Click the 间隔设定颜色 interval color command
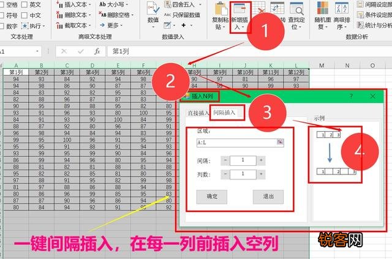The width and height of the screenshot is (392, 259). pyautogui.click(x=374, y=4)
